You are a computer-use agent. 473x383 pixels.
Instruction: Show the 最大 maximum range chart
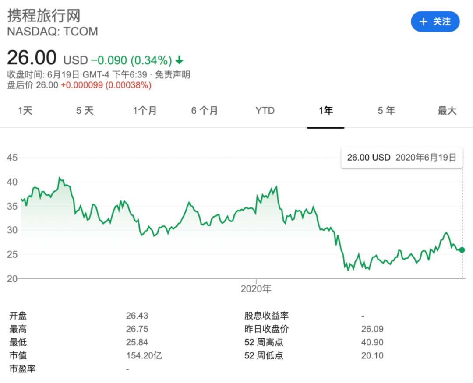[x=447, y=111]
